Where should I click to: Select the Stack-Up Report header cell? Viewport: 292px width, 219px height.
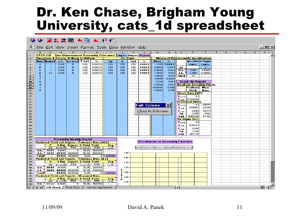(x=194, y=81)
